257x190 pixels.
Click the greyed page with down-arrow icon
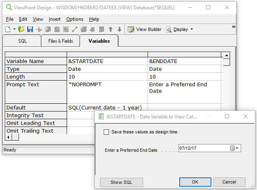pyautogui.click(x=93, y=30)
